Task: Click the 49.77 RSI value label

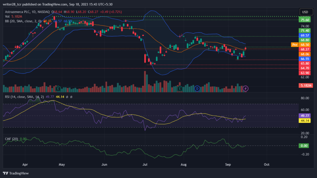Action: click(x=305, y=116)
